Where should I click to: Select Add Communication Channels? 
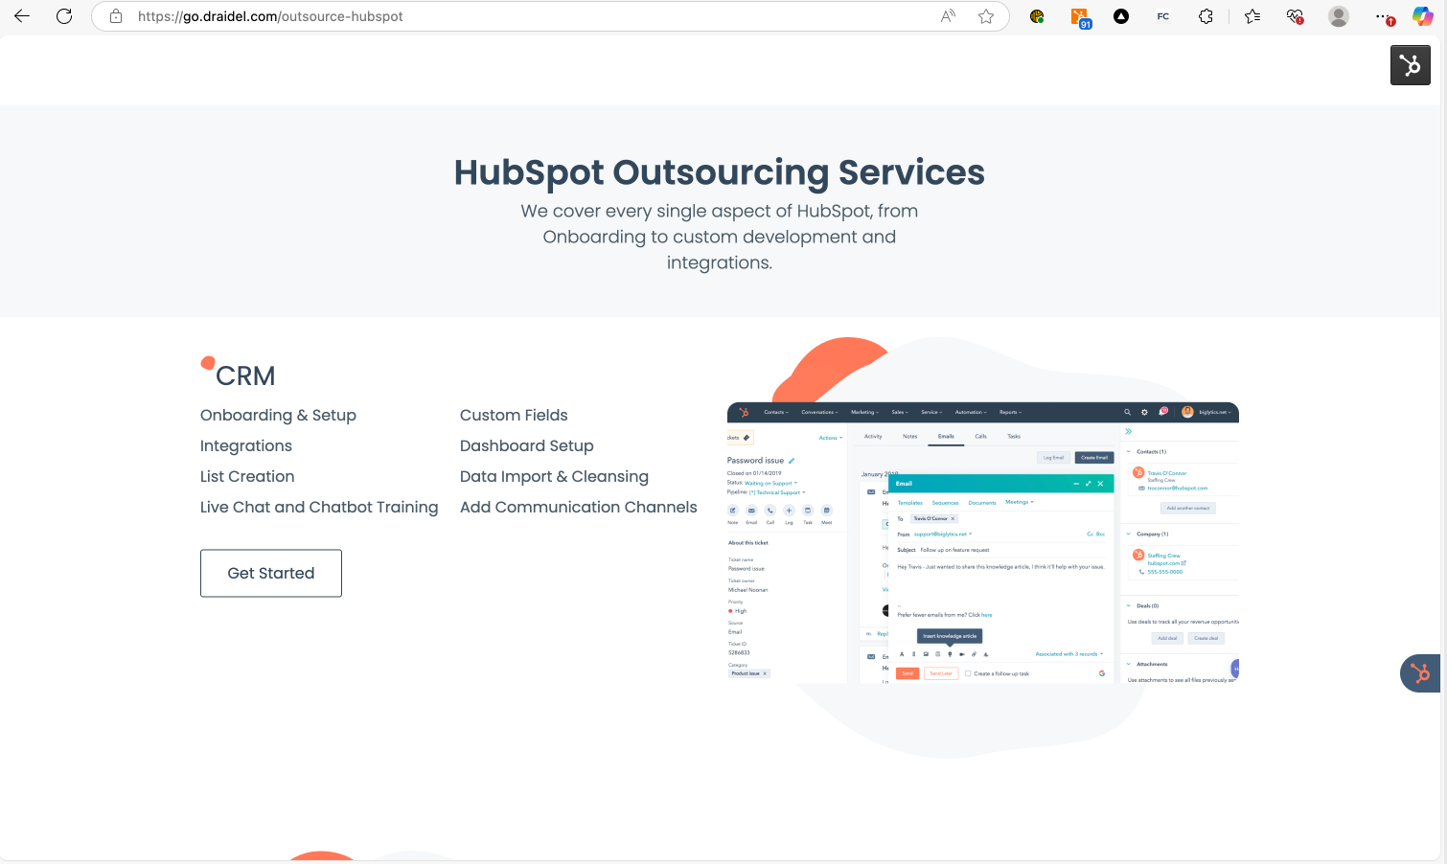(579, 507)
